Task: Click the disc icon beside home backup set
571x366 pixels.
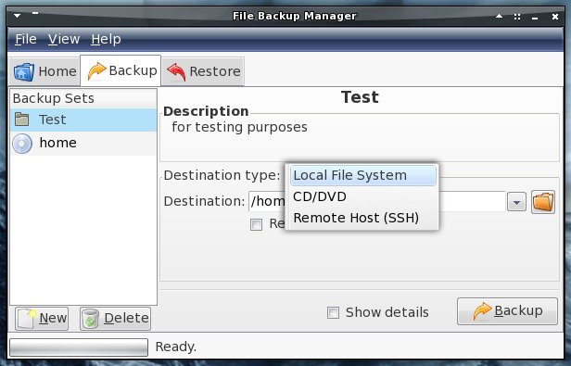Action: 22,144
